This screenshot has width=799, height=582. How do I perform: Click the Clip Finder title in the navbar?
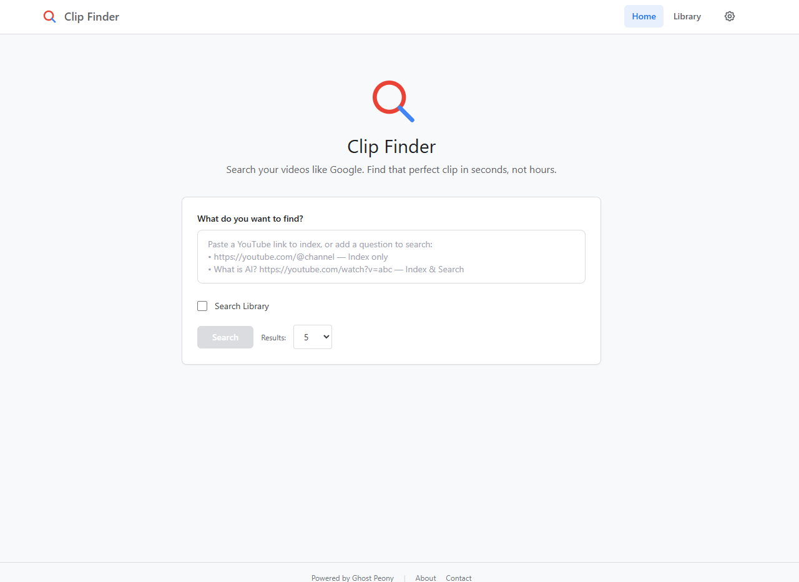[91, 16]
